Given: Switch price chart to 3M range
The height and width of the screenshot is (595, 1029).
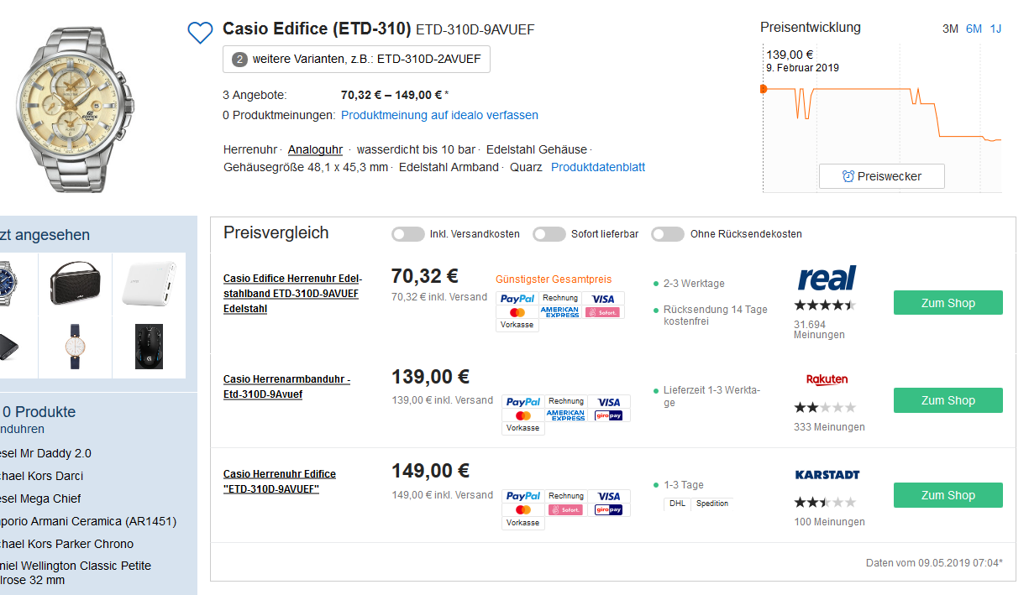Looking at the screenshot, I should (x=950, y=29).
